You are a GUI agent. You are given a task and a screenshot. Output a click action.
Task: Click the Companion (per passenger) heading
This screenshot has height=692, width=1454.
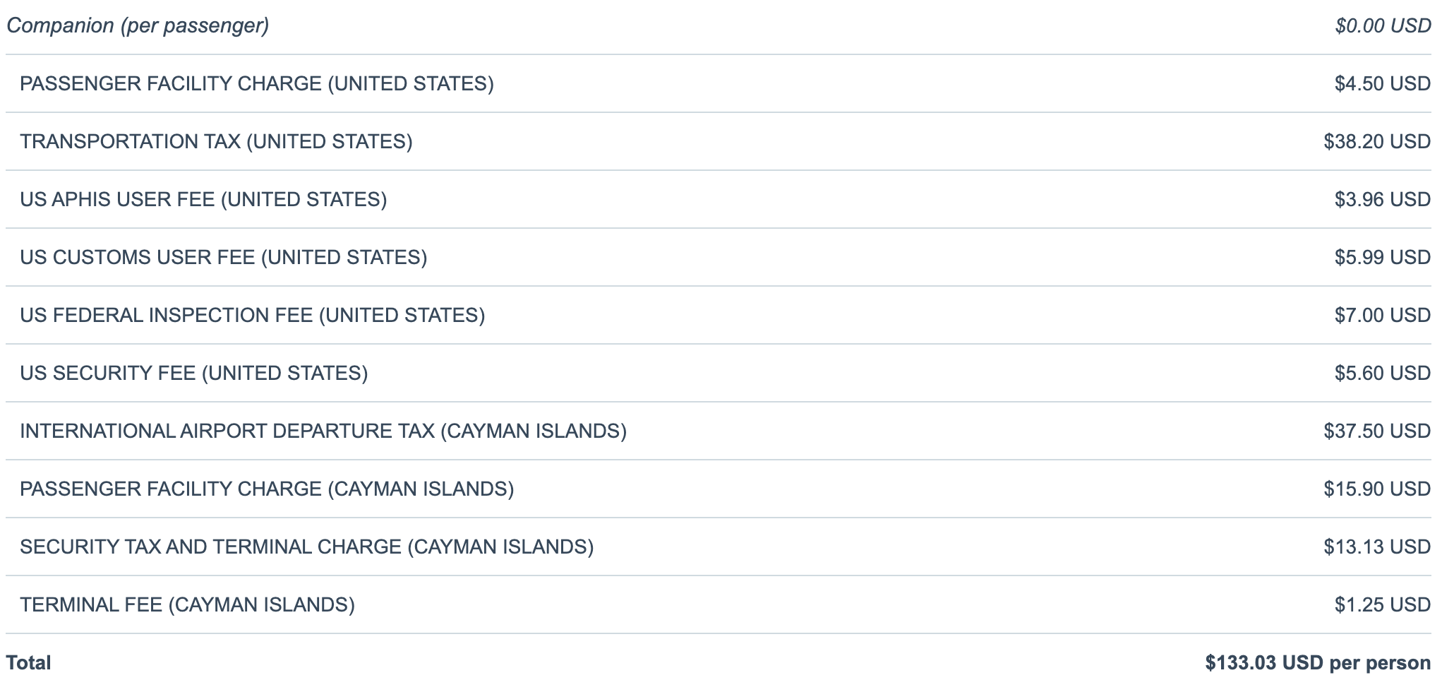tap(138, 26)
